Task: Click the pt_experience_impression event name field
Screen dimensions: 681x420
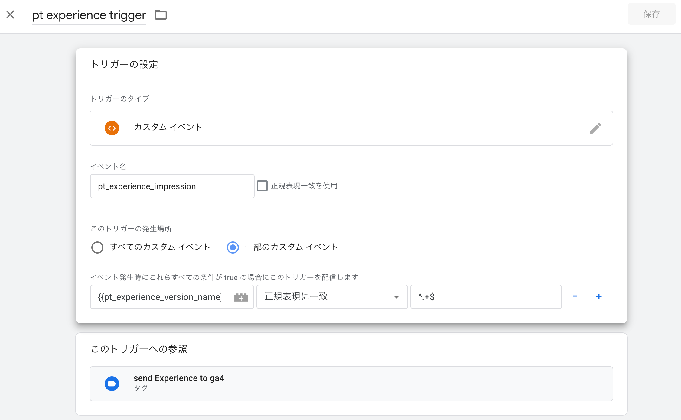Action: pos(172,186)
